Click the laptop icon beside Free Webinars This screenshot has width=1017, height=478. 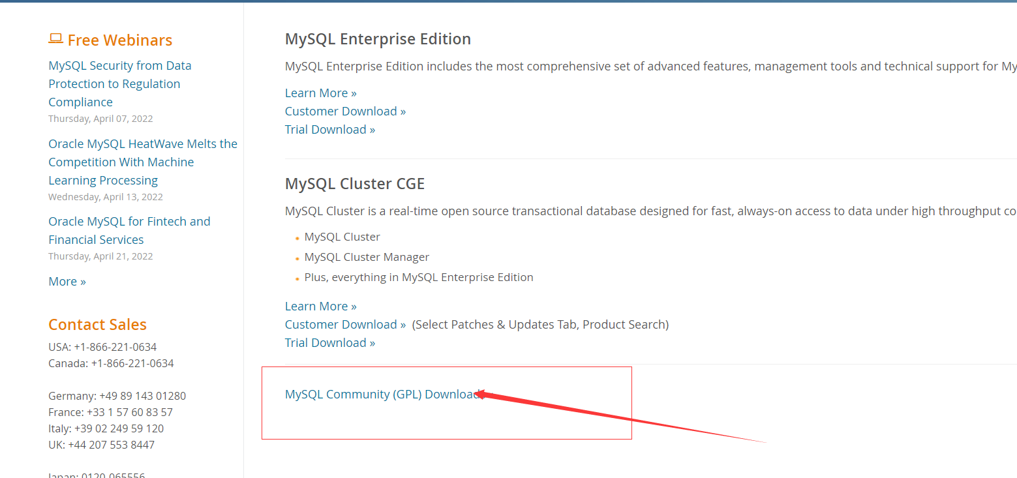pos(55,39)
